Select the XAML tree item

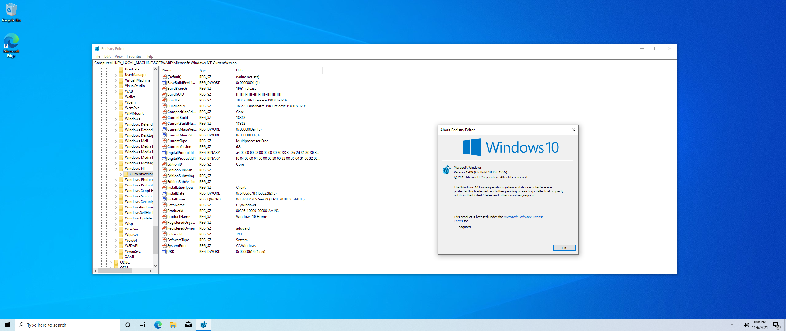click(x=130, y=257)
